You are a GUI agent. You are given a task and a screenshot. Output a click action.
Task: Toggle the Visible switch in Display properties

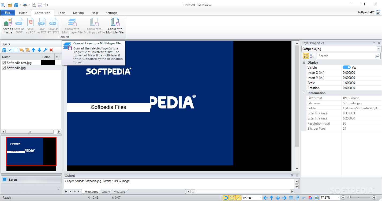point(347,67)
